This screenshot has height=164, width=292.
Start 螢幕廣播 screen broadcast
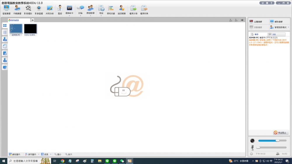coord(6,10)
